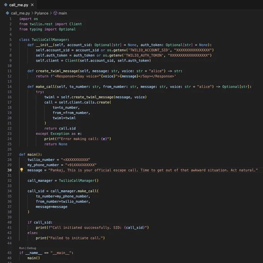
Task: Click 'twiml=twiml' on line 20
Action: [x=64, y=118]
